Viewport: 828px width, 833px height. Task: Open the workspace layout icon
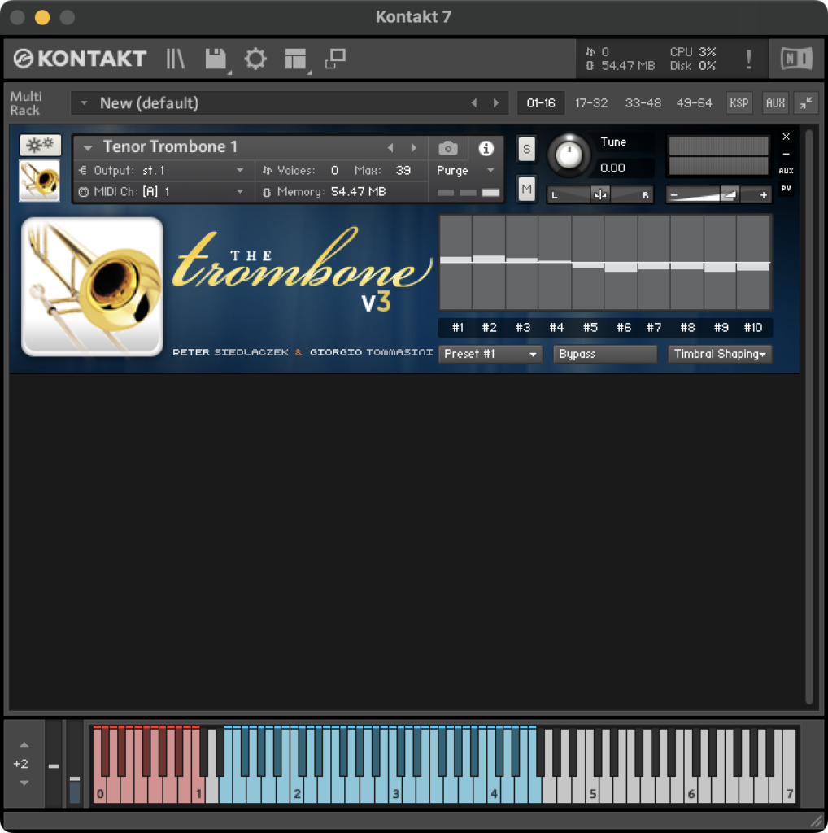coord(295,59)
